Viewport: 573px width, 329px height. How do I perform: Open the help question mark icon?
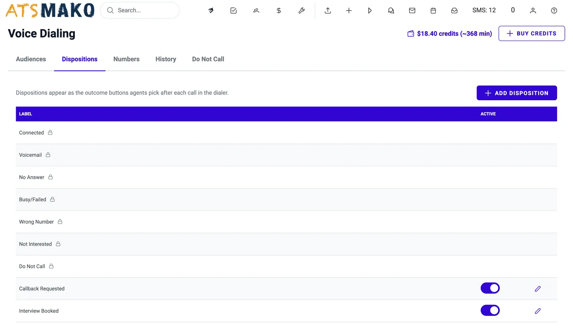(x=554, y=11)
